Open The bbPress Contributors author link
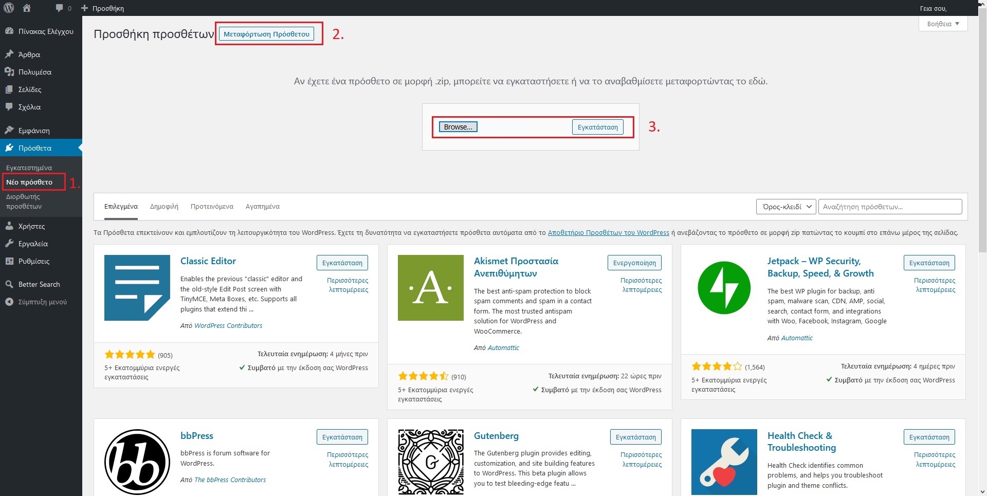 coord(230,480)
